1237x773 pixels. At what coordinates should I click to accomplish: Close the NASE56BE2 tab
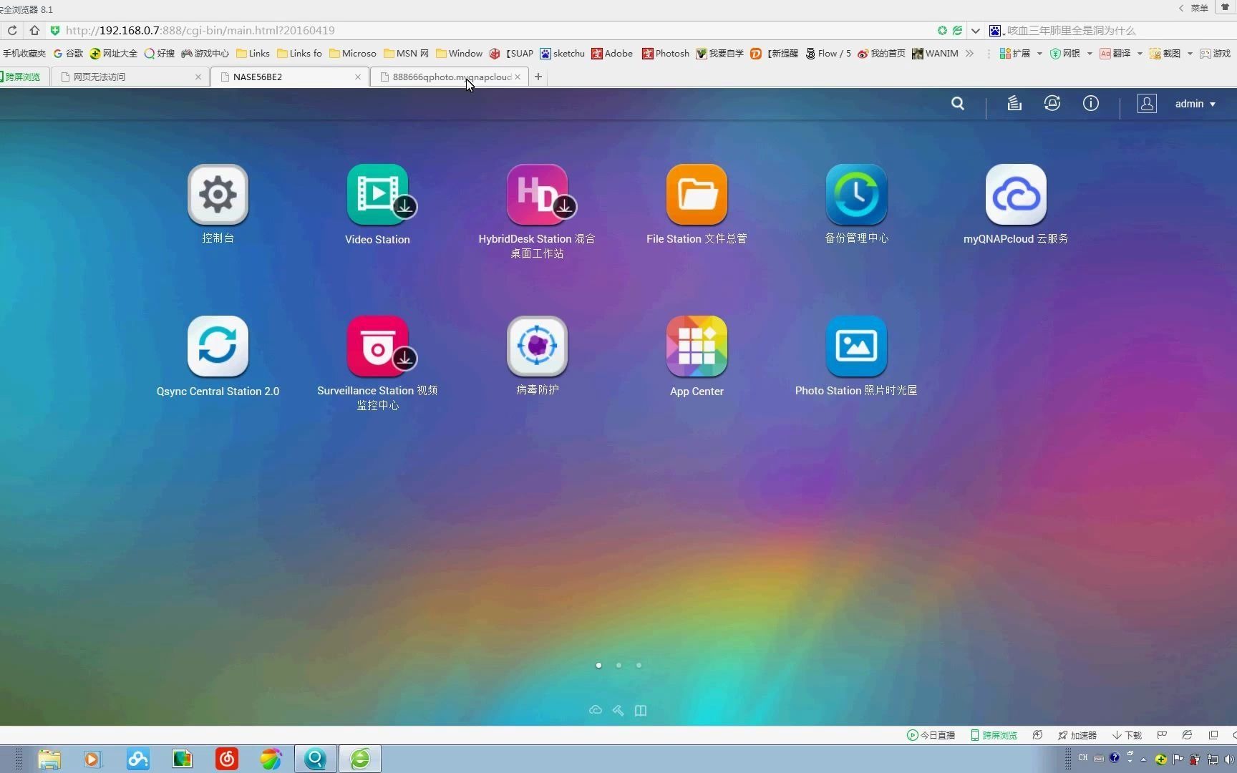tap(358, 77)
